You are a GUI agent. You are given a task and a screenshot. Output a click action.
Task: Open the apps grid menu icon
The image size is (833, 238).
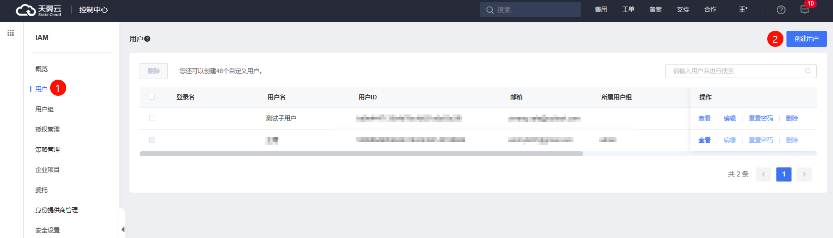11,33
